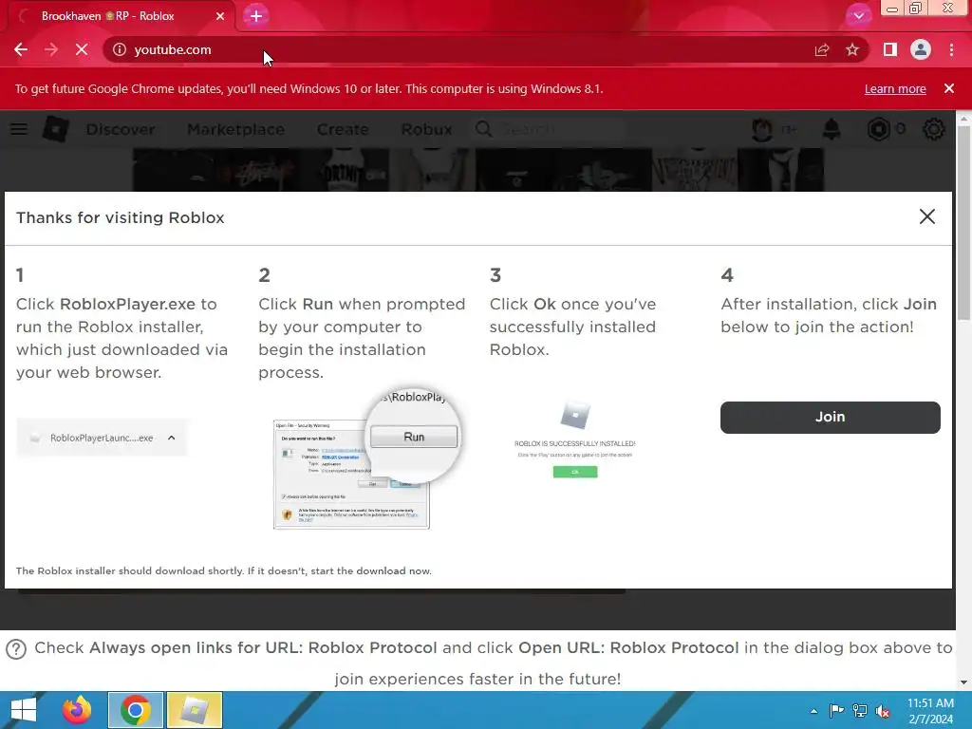The width and height of the screenshot is (972, 729).
Task: Open the tab search dropdown arrow
Action: 858,16
